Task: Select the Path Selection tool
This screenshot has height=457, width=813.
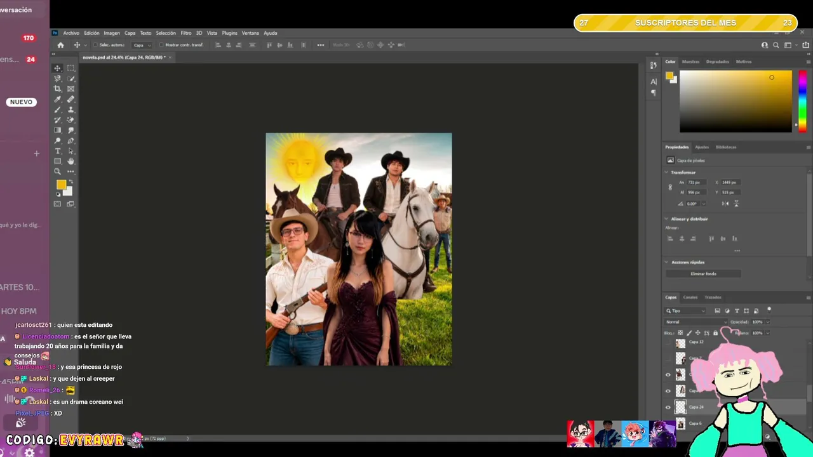Action: pyautogui.click(x=71, y=150)
